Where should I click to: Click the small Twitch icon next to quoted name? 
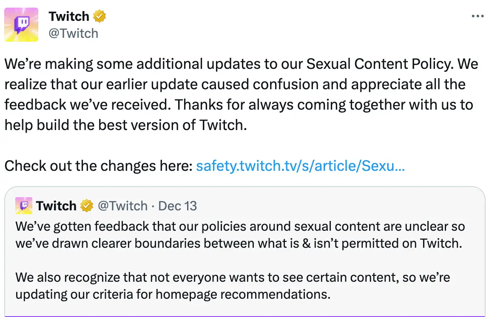coord(23,206)
